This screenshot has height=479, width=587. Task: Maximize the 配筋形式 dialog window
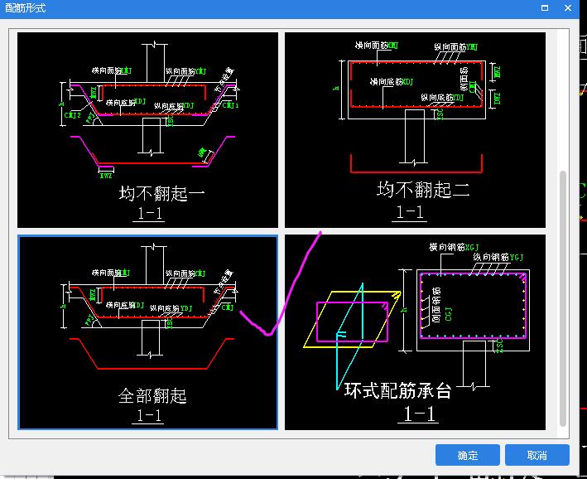(x=545, y=7)
